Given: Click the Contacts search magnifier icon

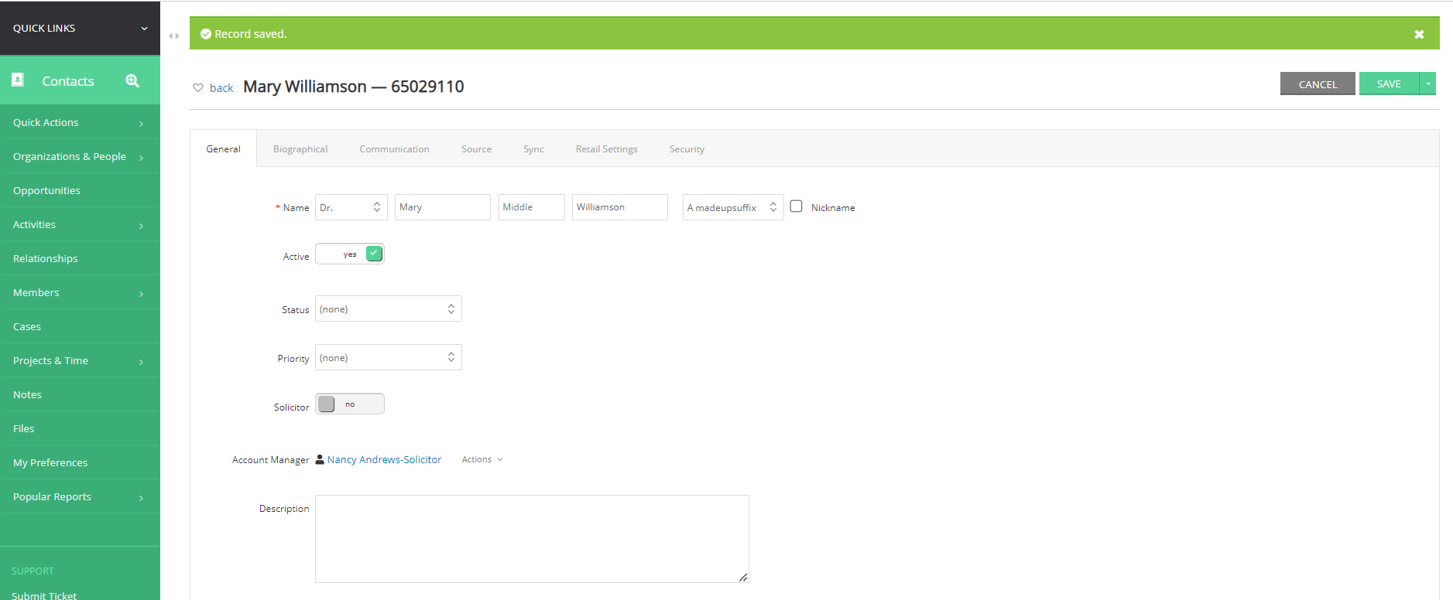Looking at the screenshot, I should coord(132,80).
